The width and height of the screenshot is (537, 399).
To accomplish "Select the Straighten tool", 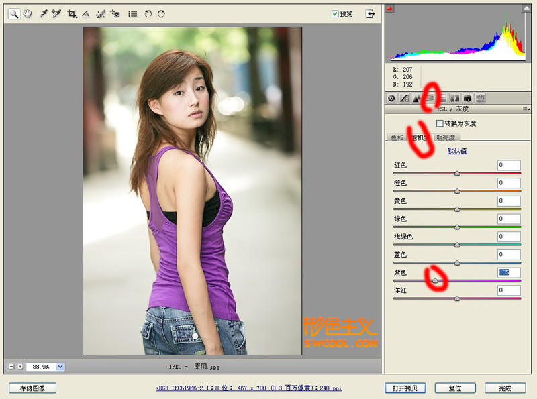I will tap(86, 14).
